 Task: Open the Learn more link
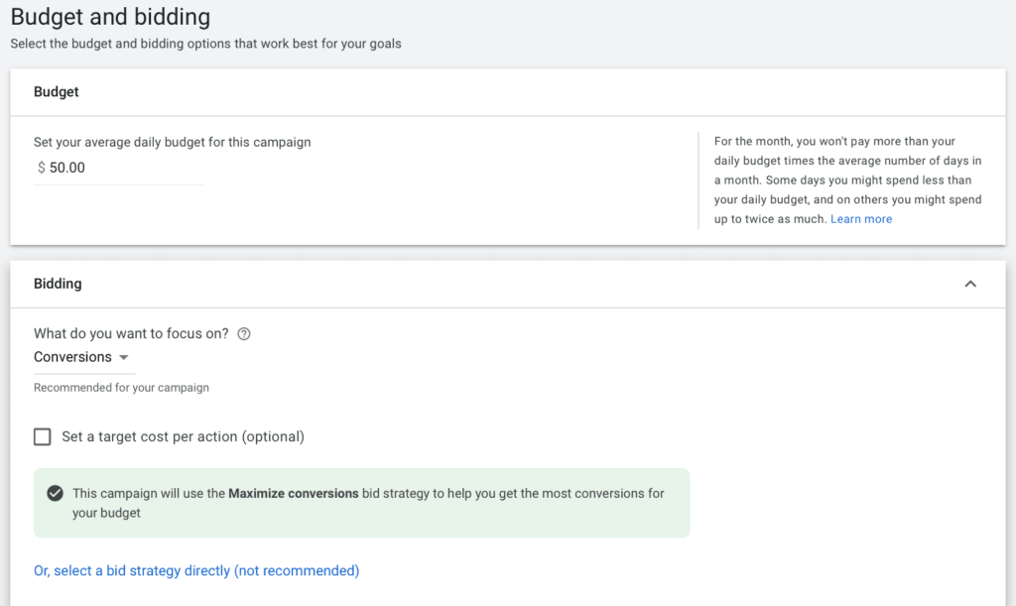click(861, 219)
